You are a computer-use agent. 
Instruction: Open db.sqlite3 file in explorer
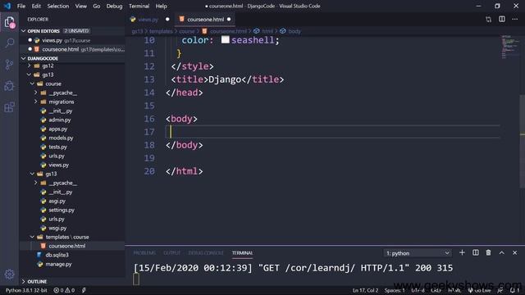tap(57, 255)
